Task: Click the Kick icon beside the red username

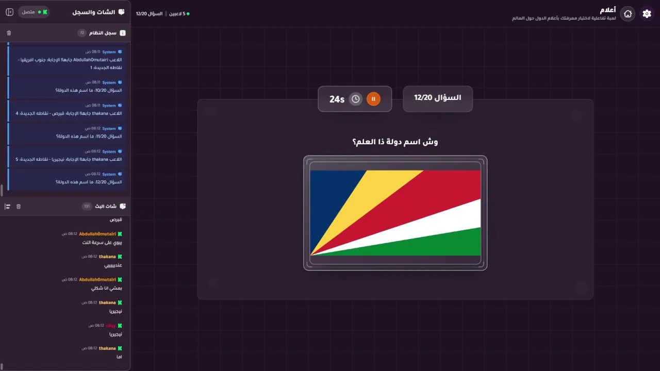Action: pos(120,325)
